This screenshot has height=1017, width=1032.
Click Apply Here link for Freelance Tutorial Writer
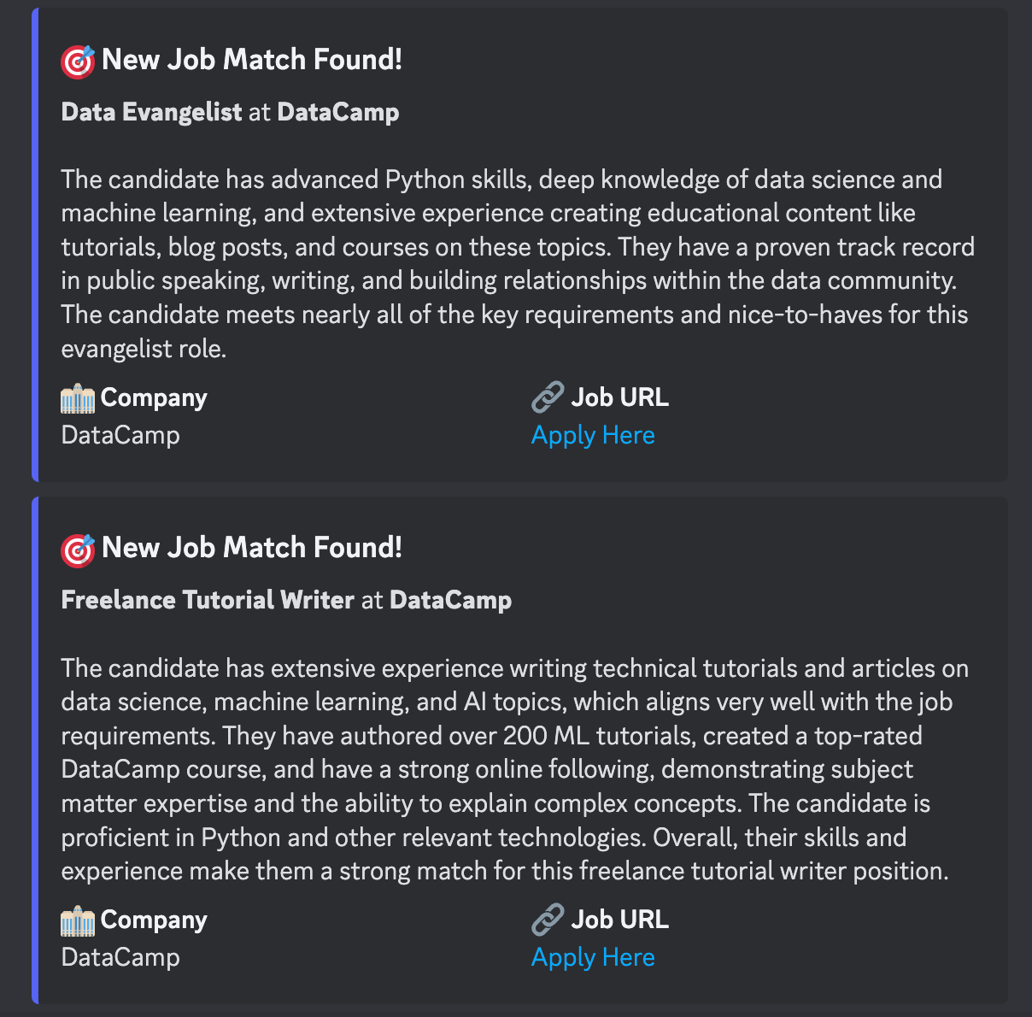click(x=592, y=957)
